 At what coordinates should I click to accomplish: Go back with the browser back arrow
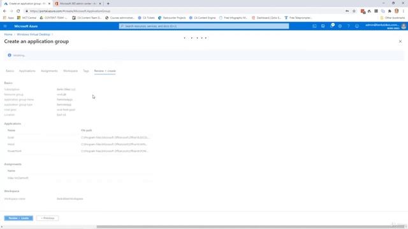click(x=4, y=11)
